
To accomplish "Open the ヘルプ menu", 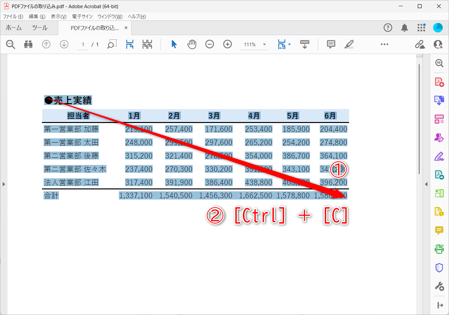I will tap(137, 17).
